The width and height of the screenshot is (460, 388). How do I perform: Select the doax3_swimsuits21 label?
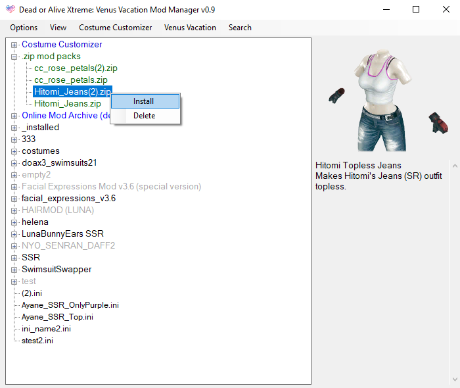click(59, 163)
